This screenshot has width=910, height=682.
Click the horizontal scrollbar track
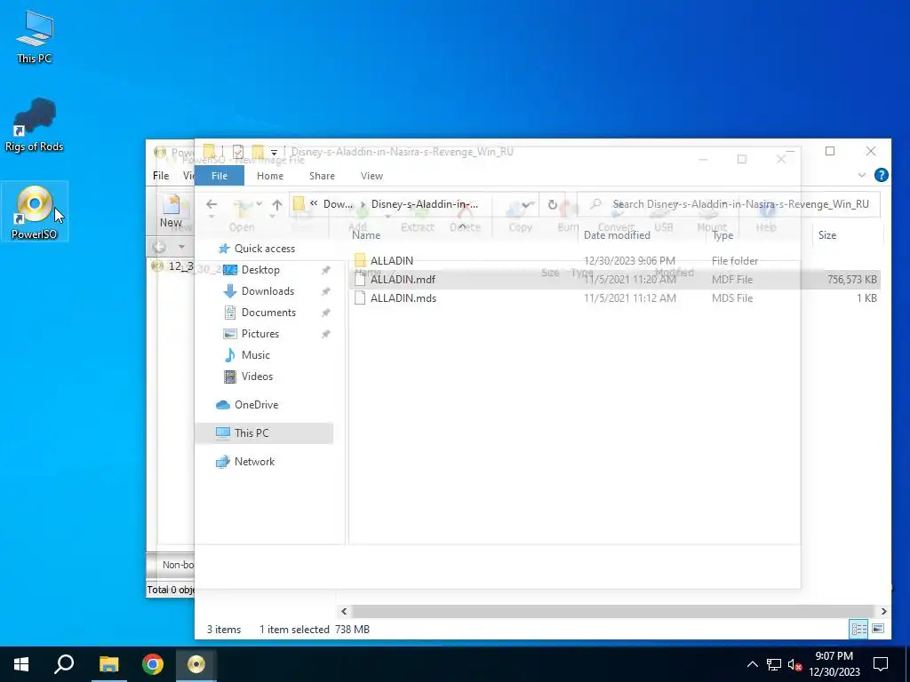613,611
